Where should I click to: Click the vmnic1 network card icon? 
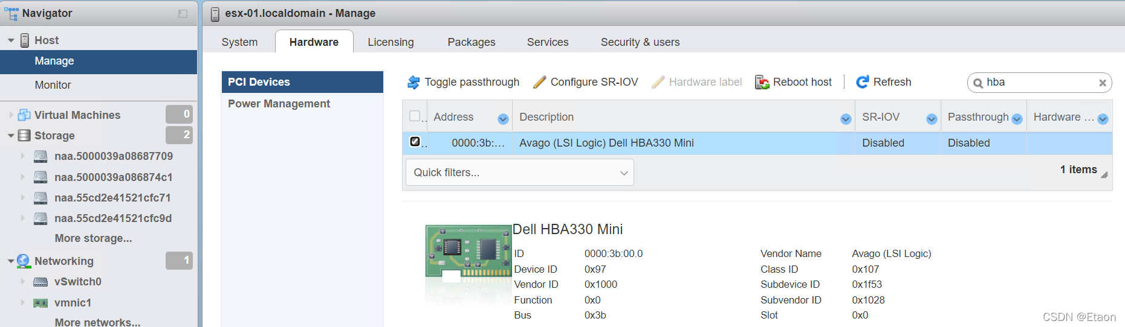[41, 303]
